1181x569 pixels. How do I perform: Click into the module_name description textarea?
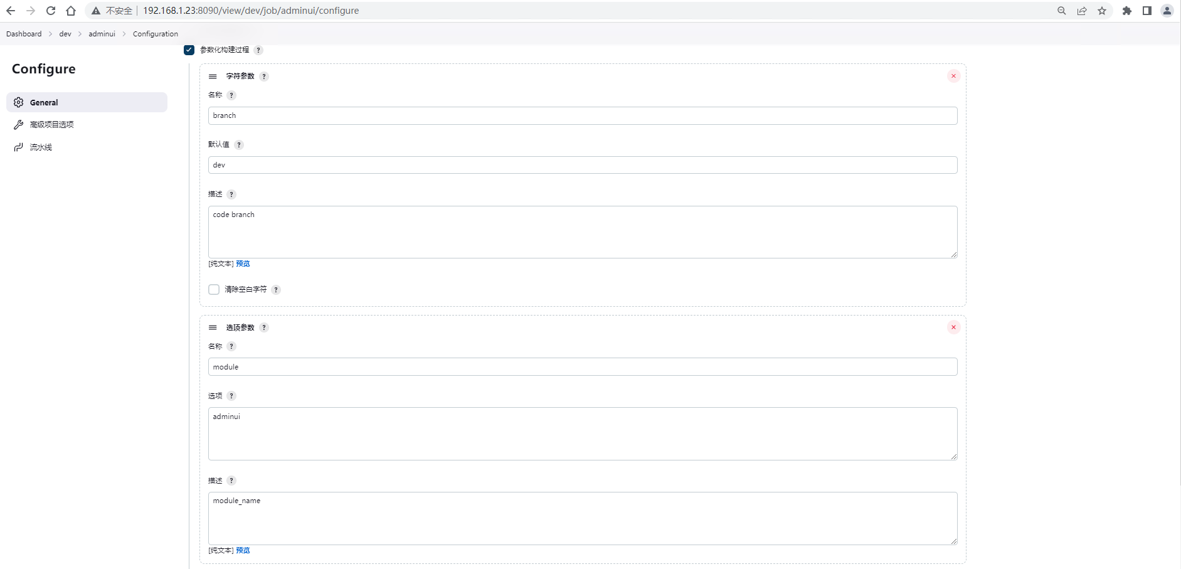(x=583, y=518)
